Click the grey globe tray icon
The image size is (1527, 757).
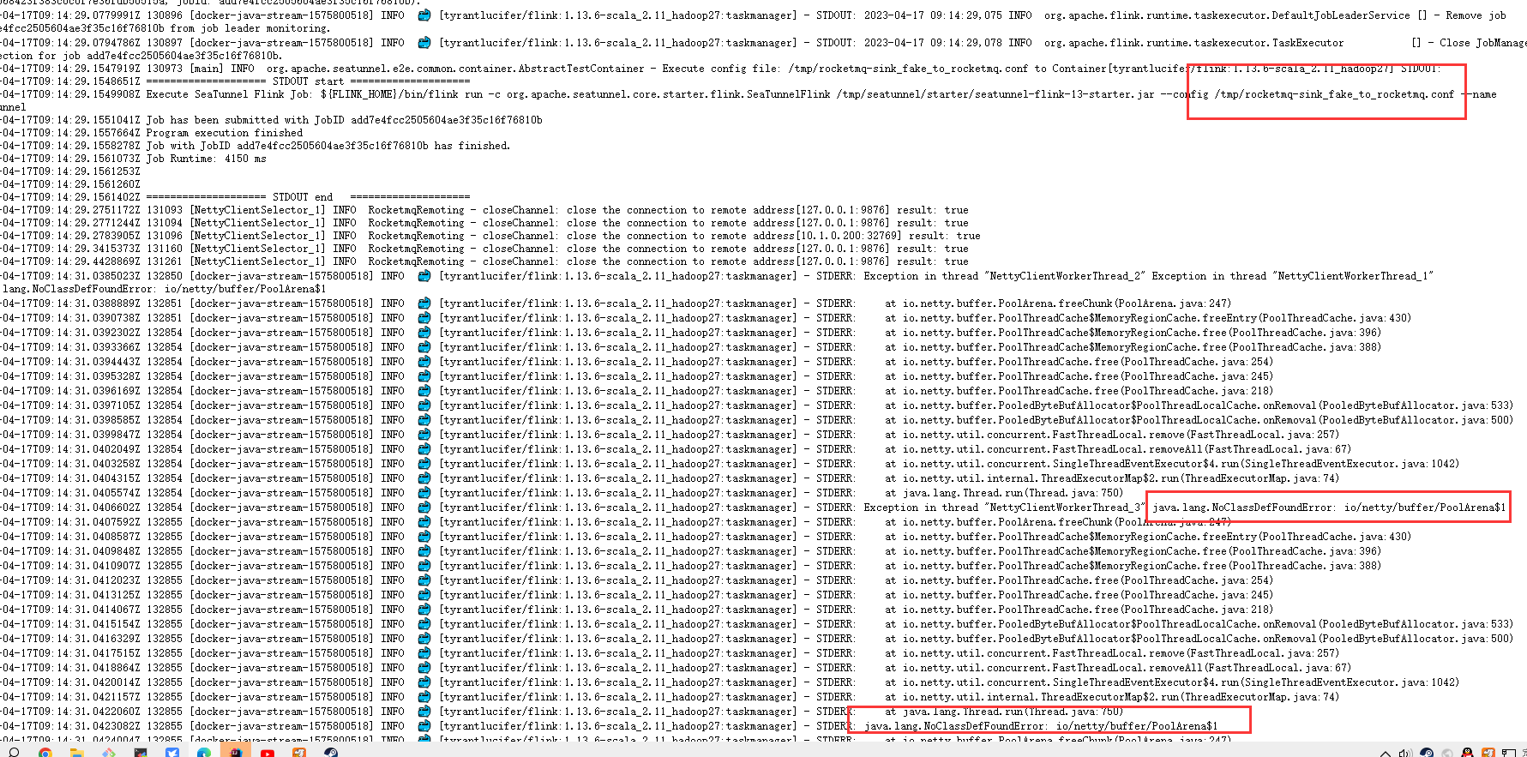1447,753
